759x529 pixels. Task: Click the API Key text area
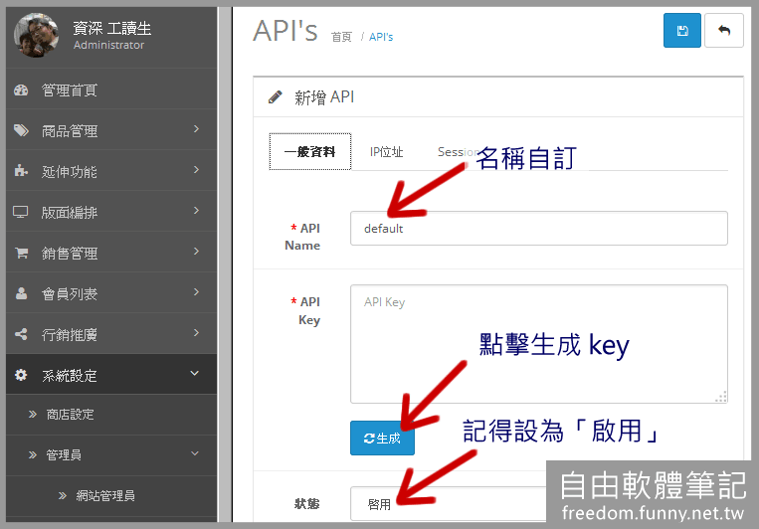pos(539,344)
